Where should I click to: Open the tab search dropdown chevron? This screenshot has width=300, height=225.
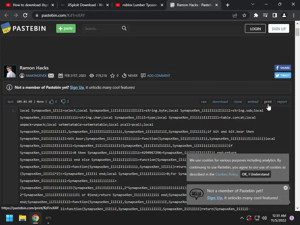point(253,4)
